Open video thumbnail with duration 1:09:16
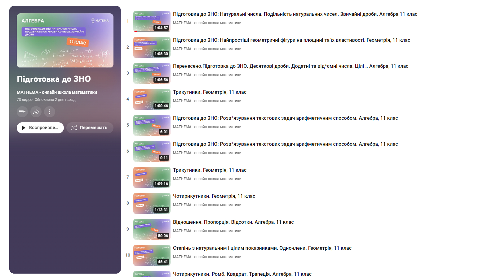This screenshot has height=277, width=492. [x=152, y=177]
